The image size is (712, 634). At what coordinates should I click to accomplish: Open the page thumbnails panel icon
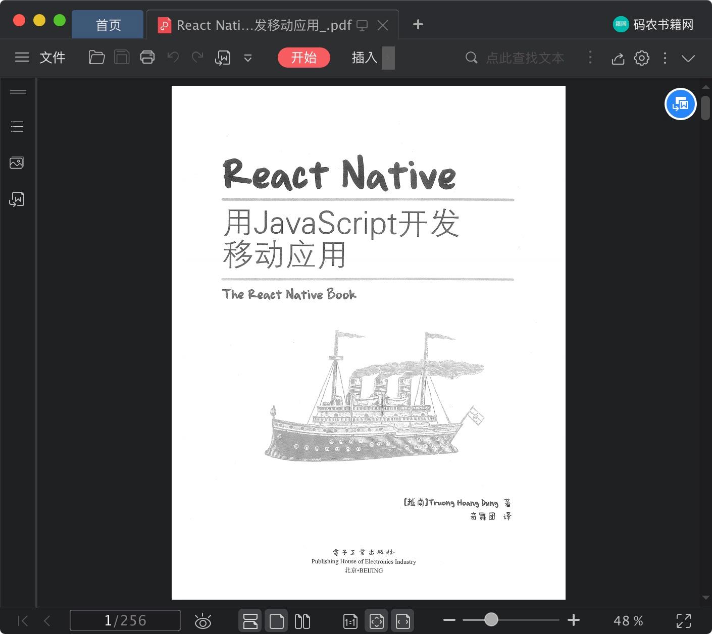click(x=17, y=163)
